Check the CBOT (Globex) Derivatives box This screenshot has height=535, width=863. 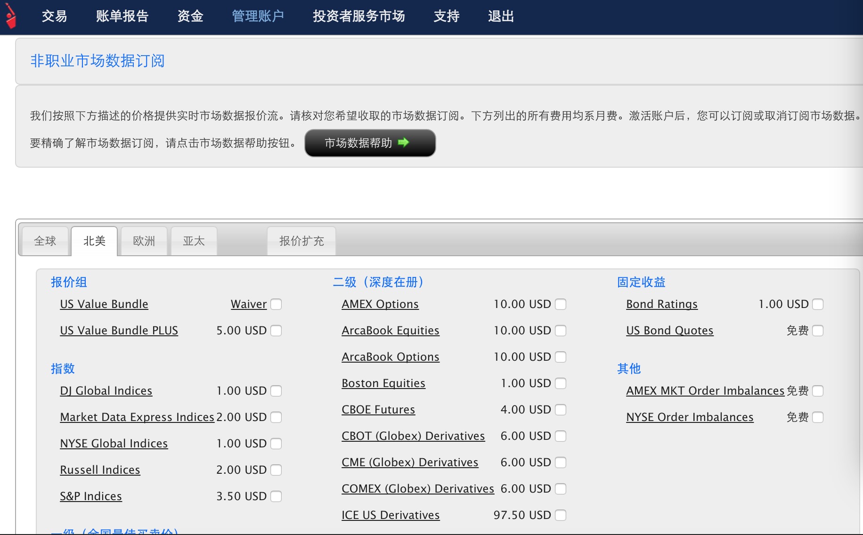[x=561, y=436]
